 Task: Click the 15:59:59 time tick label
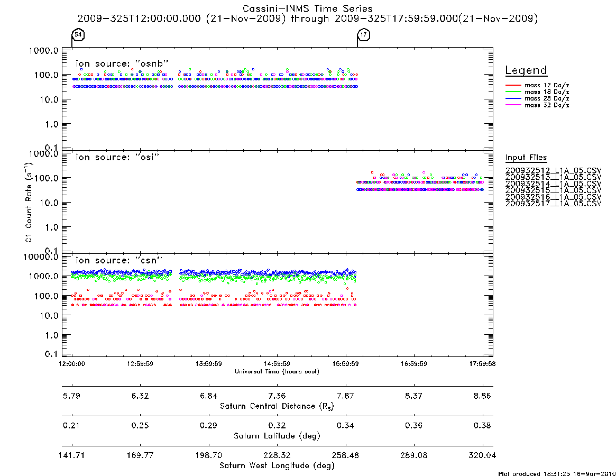pyautogui.click(x=345, y=364)
